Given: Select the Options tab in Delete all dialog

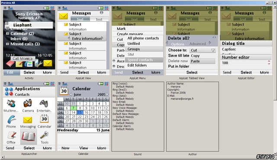Looking at the screenshot, I should click(x=177, y=44).
